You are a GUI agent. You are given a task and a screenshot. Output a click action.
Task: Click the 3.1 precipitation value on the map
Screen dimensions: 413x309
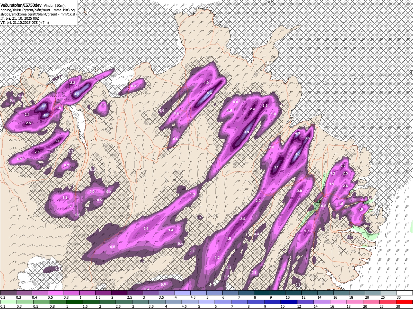pos(276,167)
